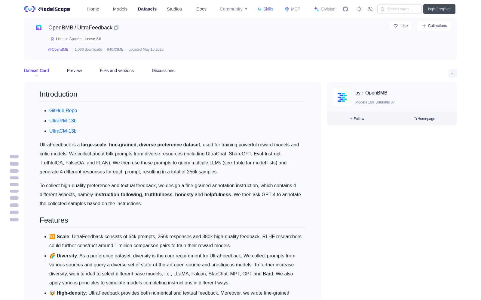The image size is (481, 300).
Task: Click the 1,036 downloads text
Action: (88, 49)
